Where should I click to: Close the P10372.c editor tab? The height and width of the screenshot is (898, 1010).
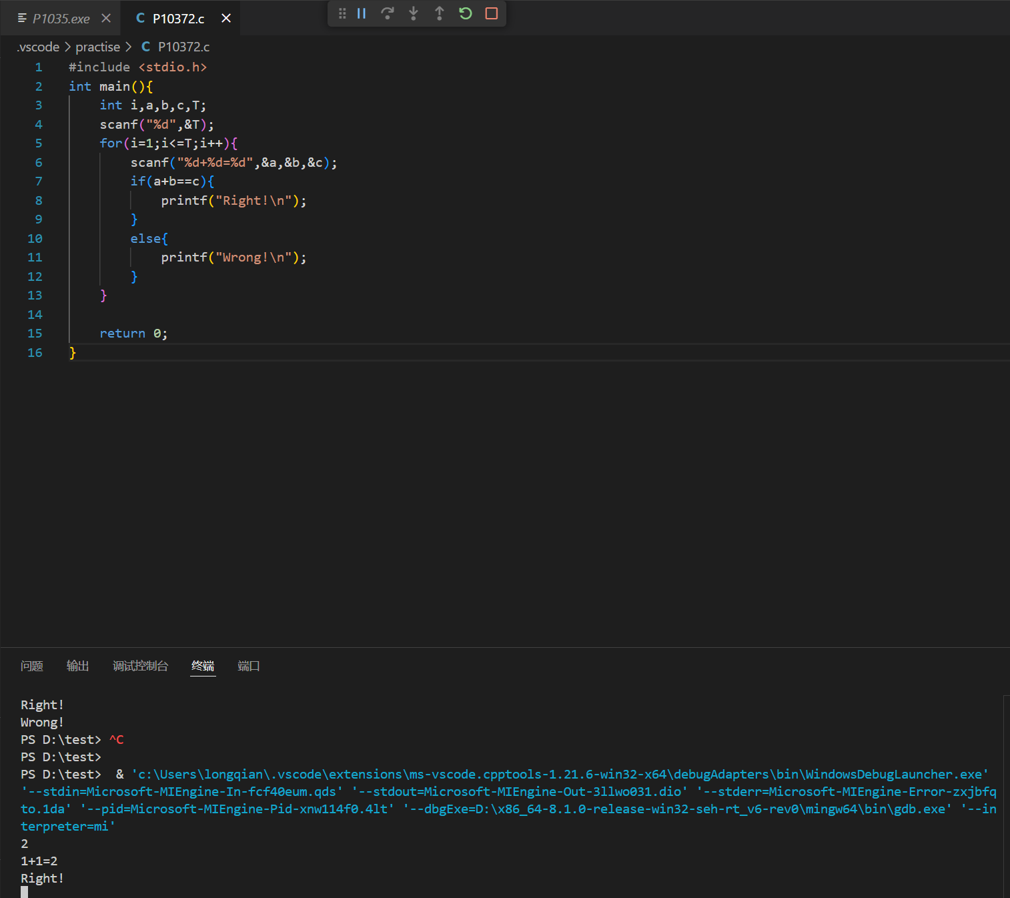(x=226, y=19)
